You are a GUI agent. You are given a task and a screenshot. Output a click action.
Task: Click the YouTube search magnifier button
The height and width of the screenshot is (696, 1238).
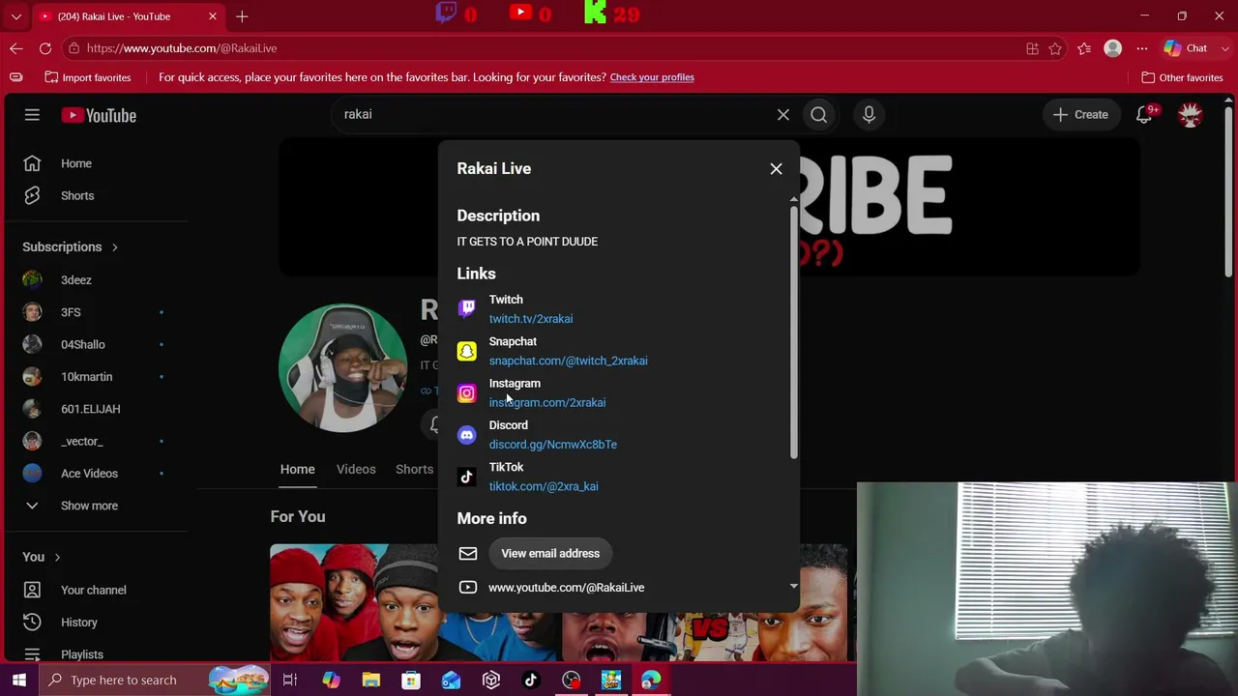tap(819, 115)
